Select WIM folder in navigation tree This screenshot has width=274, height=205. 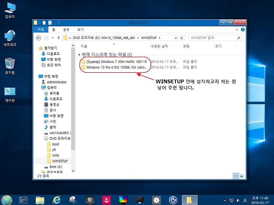pos(53,155)
